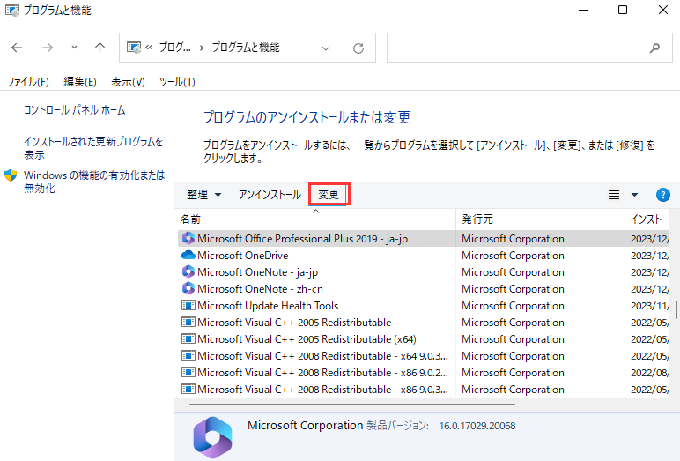Click the Visual C++ 2005 (x64) row icon
680x461 pixels.
[188, 339]
